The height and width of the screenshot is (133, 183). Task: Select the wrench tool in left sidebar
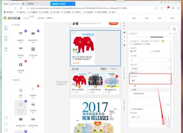[6, 28]
